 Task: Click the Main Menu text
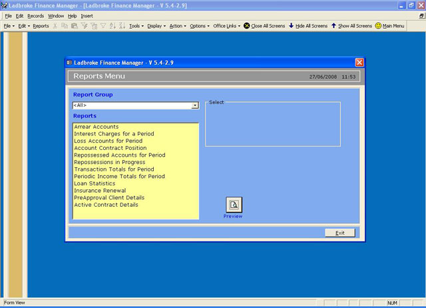coord(393,26)
